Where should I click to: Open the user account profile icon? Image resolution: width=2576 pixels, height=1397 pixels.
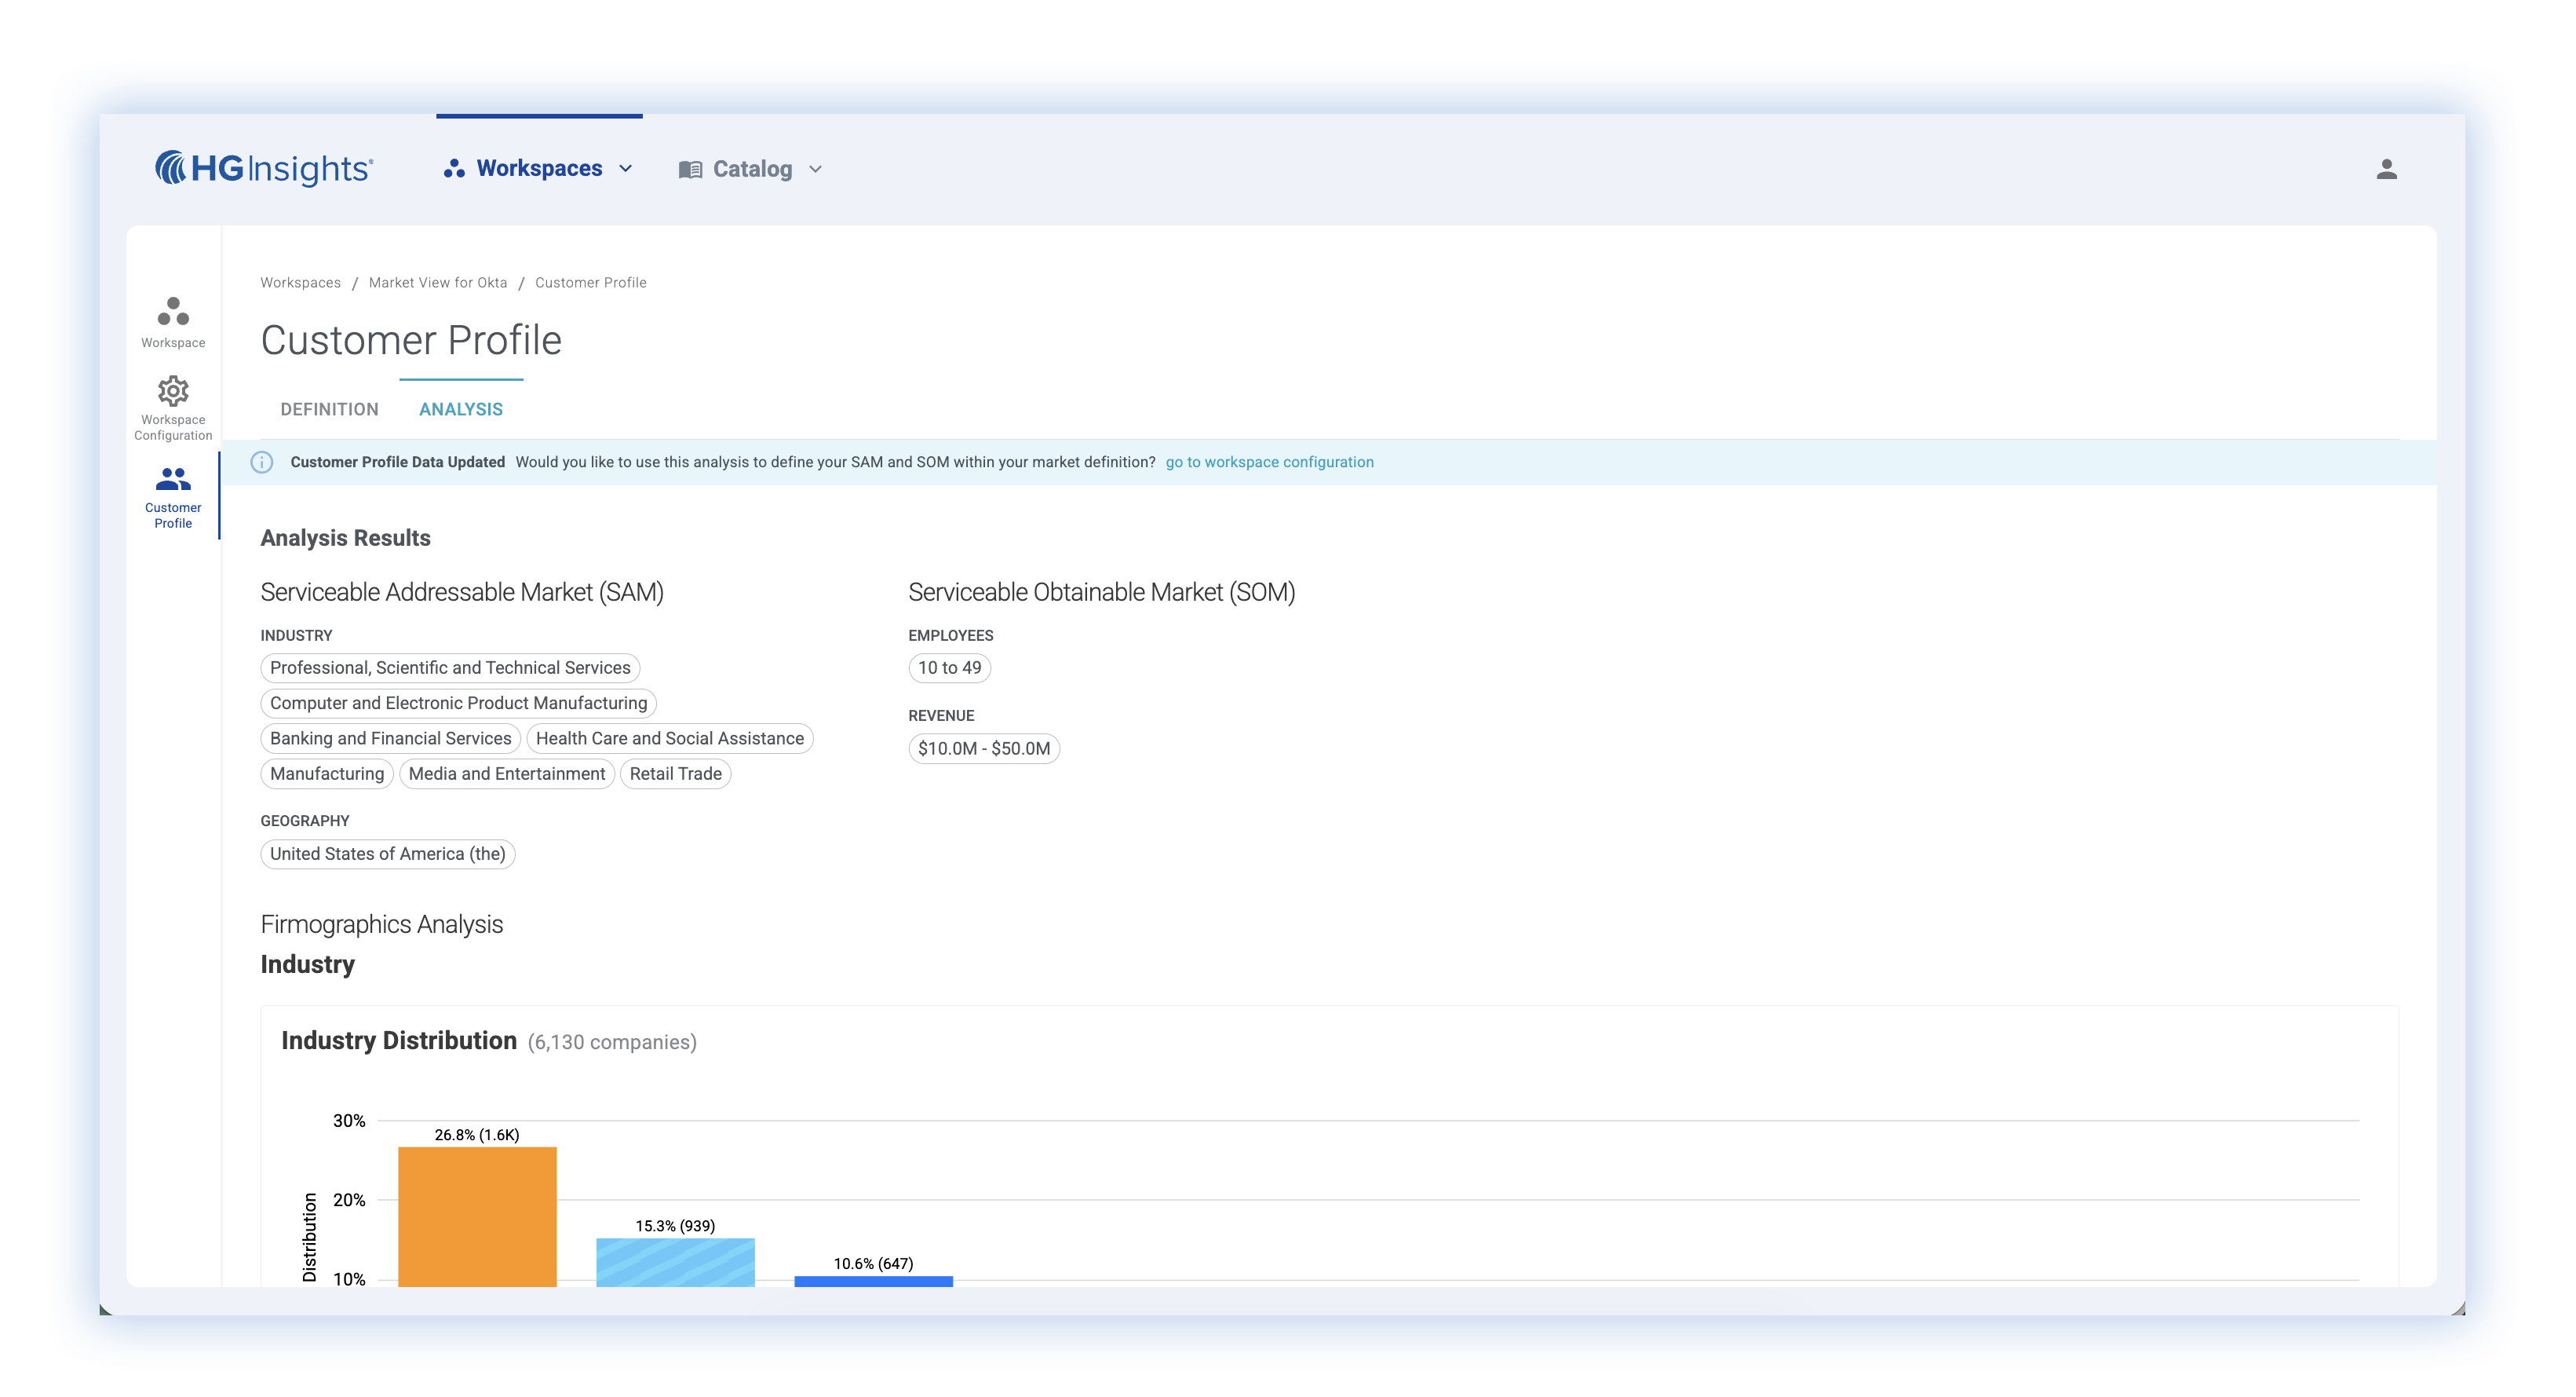point(2386,169)
